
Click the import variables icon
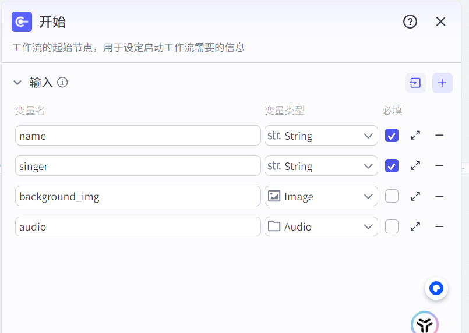pos(415,83)
